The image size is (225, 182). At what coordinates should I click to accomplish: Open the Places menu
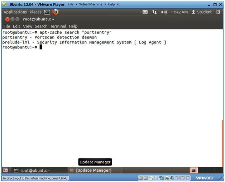click(x=35, y=12)
